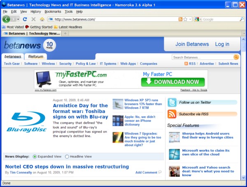Click the iPhone dictionary article thumbnail
The width and height of the screenshot is (247, 187).
pos(118,121)
